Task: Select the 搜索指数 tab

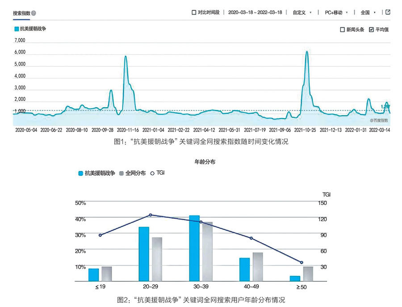Action: pyautogui.click(x=21, y=13)
